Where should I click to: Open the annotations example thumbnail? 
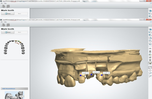coord(15,95)
